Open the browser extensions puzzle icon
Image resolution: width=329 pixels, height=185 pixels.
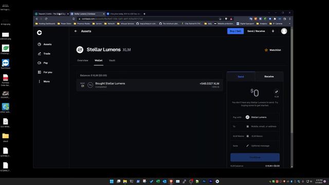click(275, 19)
